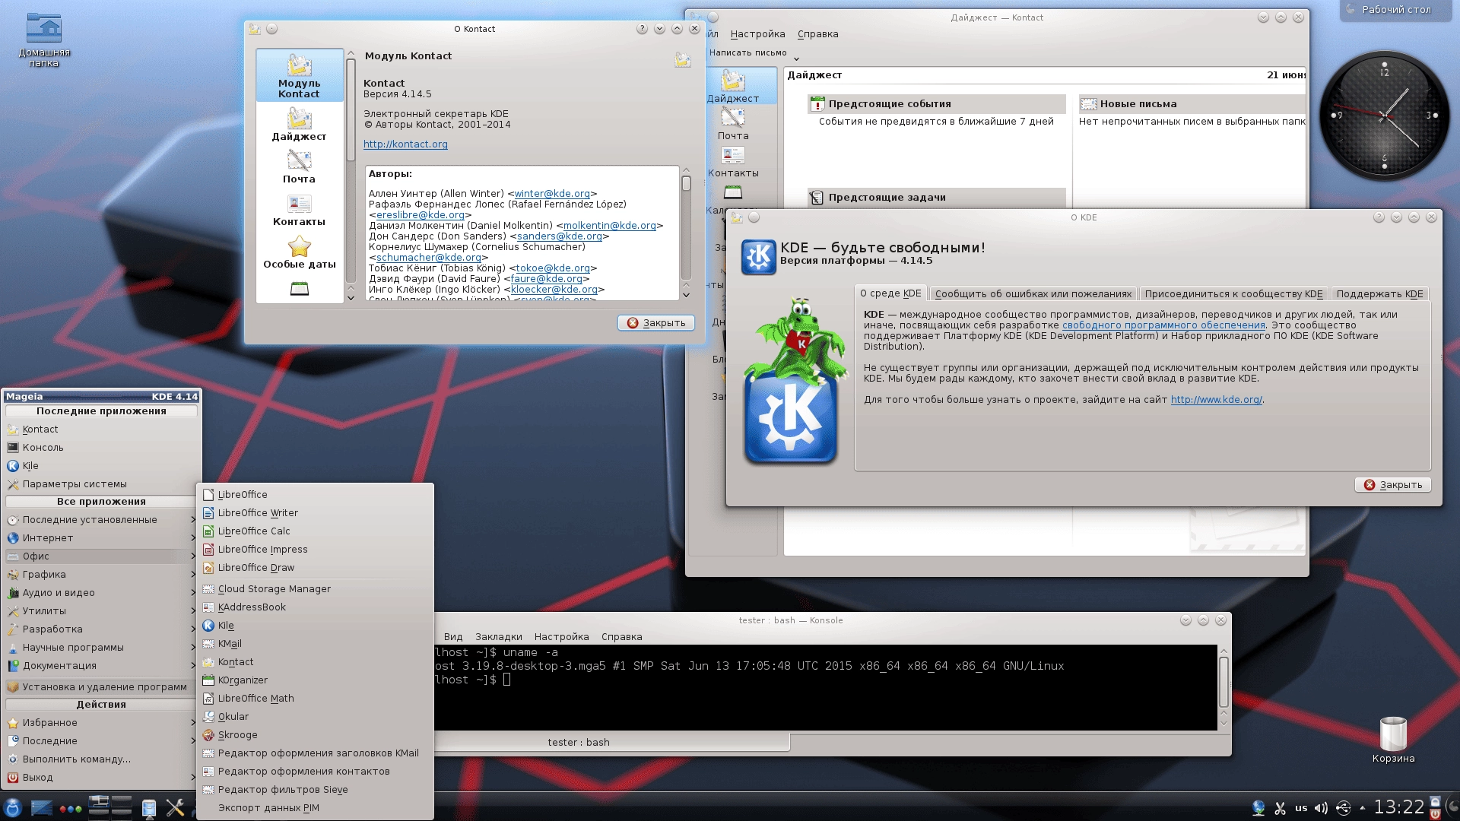The image size is (1460, 821).
Task: Expand the Графика submenu
Action: click(100, 575)
